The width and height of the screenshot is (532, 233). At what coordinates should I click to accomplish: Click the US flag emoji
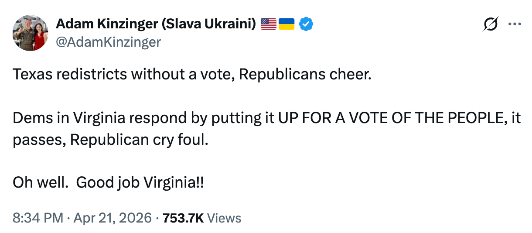pyautogui.click(x=269, y=24)
